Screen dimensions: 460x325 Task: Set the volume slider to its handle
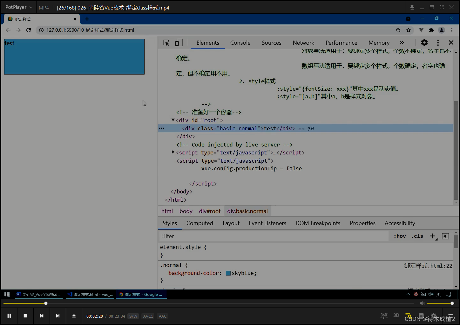pos(452,303)
